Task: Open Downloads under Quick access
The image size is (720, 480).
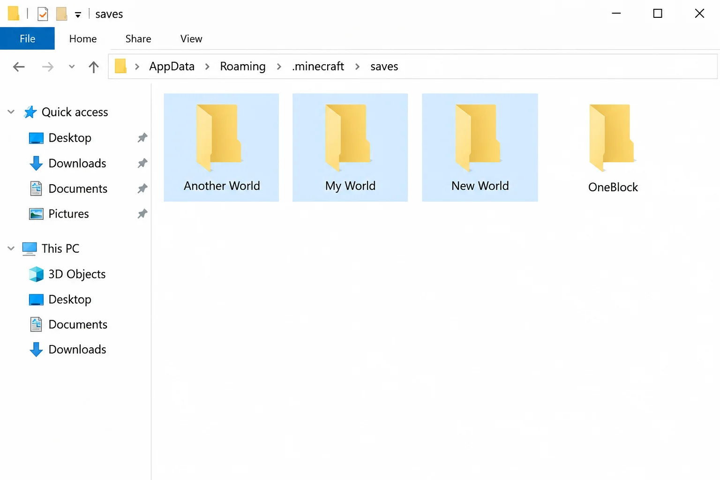Action: tap(68, 163)
